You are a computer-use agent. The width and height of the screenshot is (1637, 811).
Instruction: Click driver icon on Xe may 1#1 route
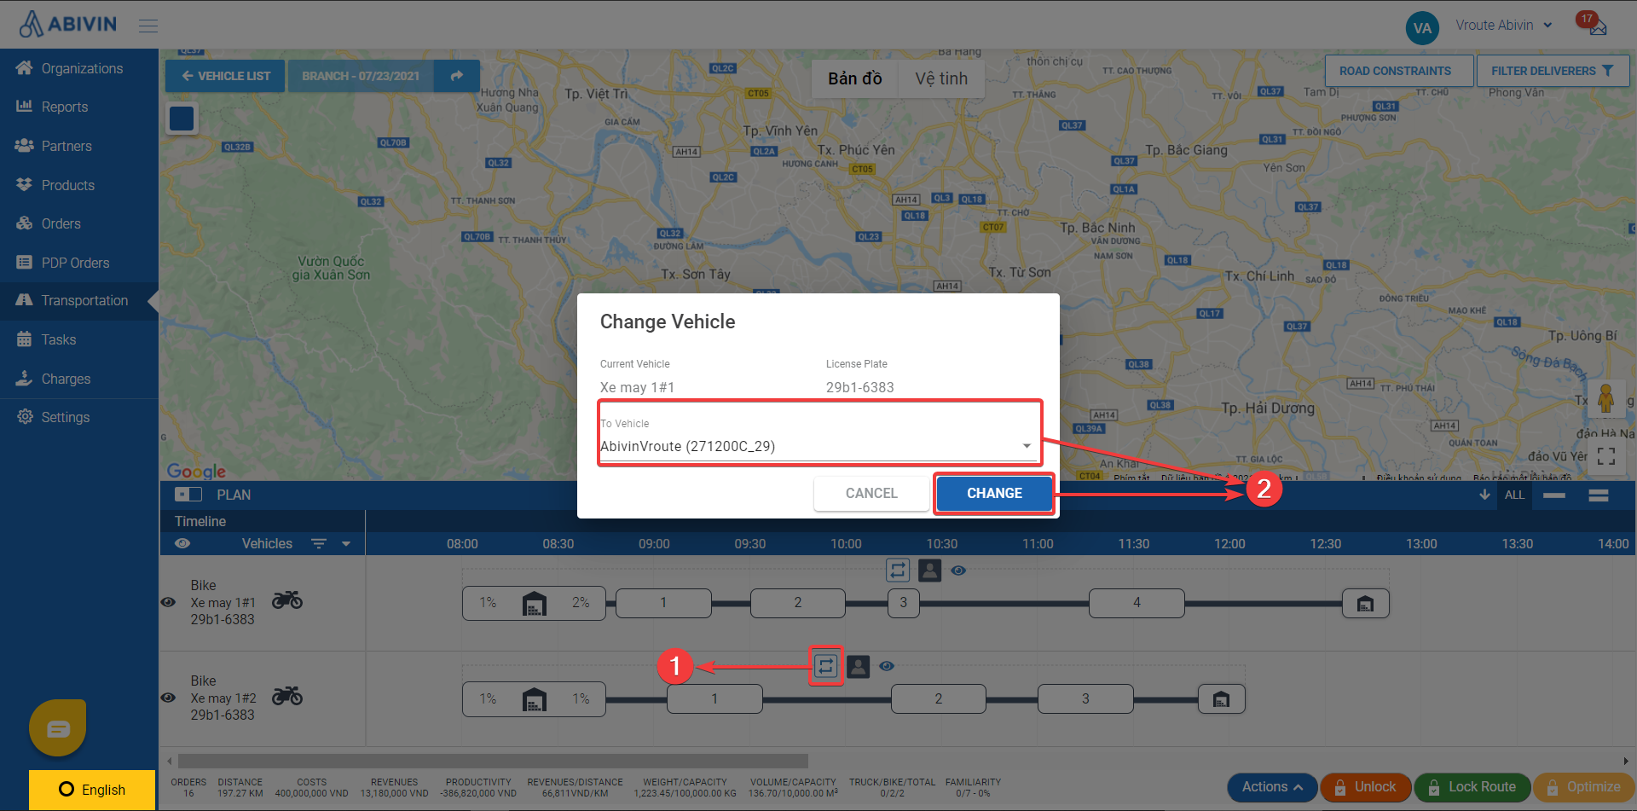[929, 570]
